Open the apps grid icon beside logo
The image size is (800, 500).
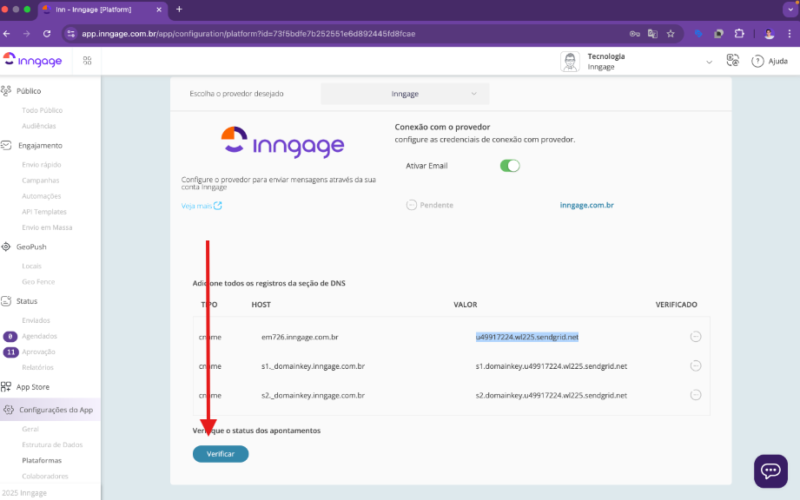(87, 61)
